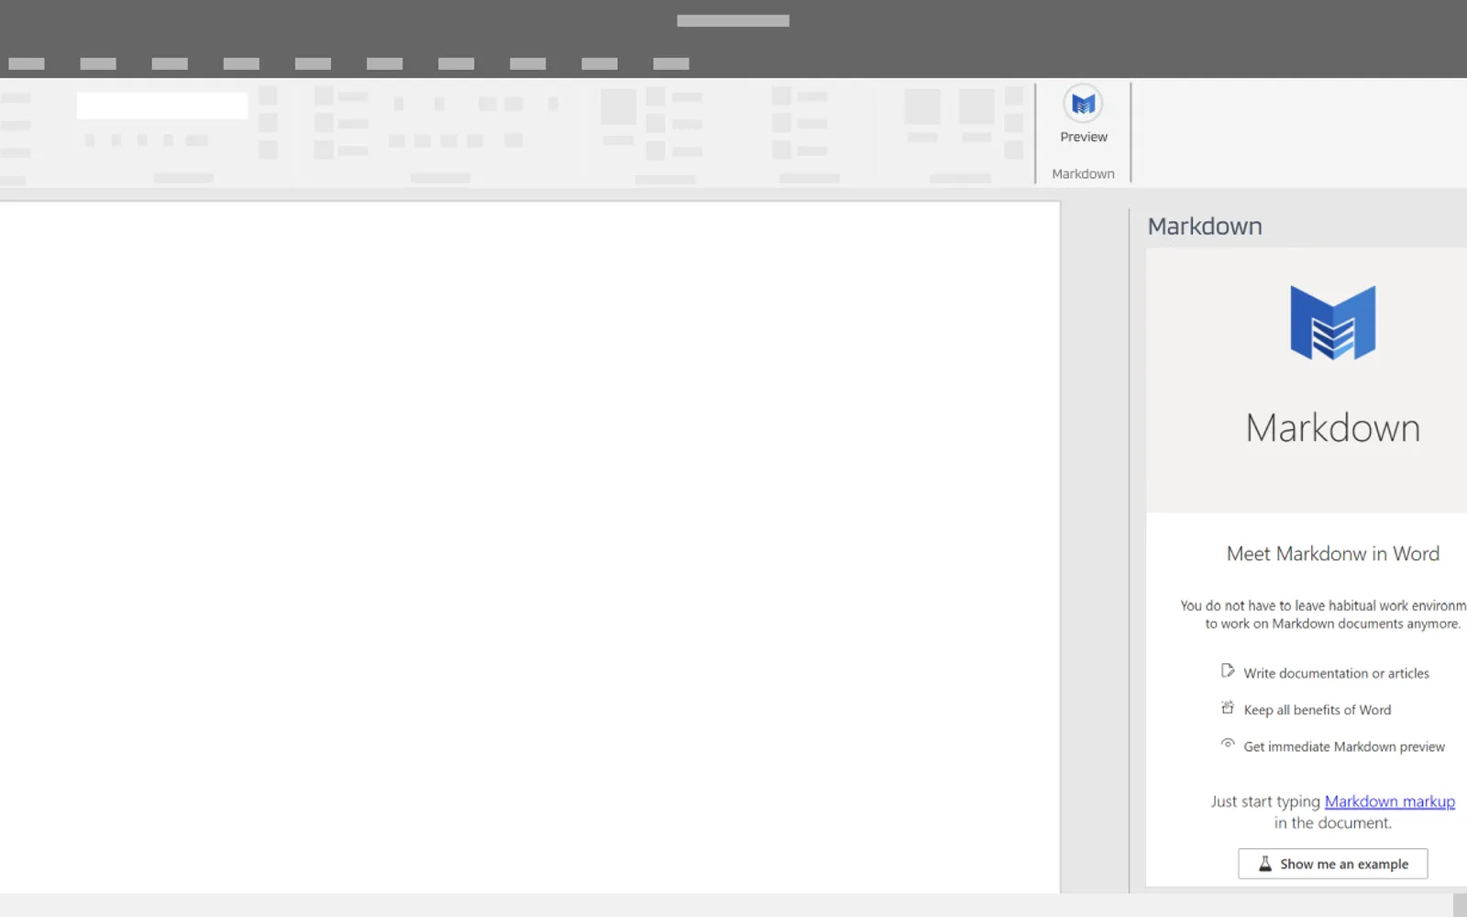Click the large Markdown logo in the pane
Viewport: 1467px width, 917px height.
(1332, 322)
